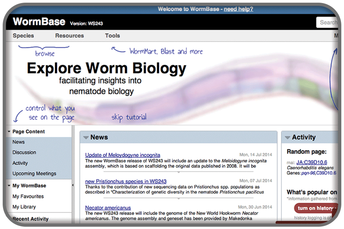Open the Tools menu
The image size is (344, 229).
[x=112, y=35]
